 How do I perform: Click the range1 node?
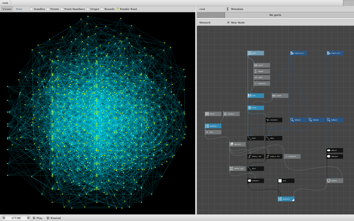pos(262,71)
